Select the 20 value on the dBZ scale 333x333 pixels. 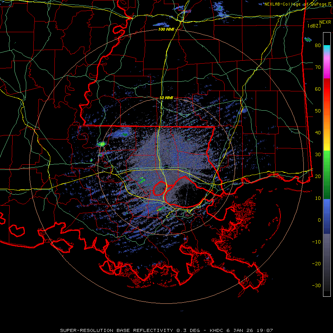click(318, 176)
